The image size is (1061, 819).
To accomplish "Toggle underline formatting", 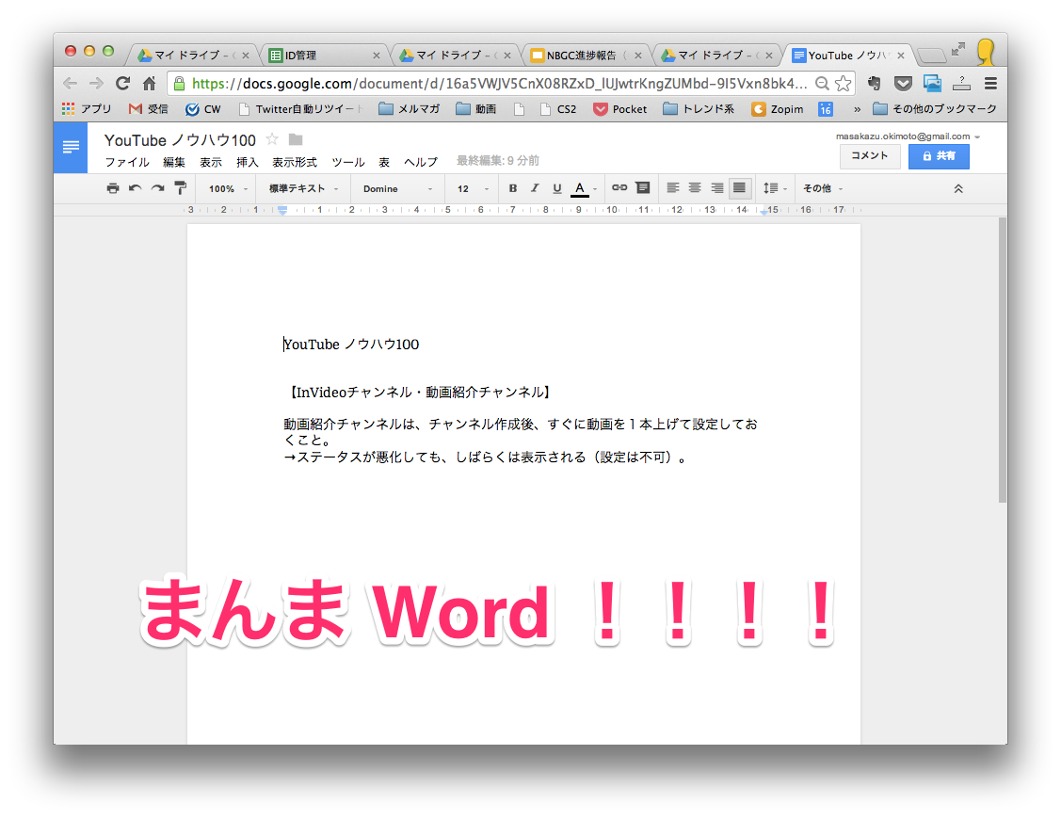I will point(557,188).
